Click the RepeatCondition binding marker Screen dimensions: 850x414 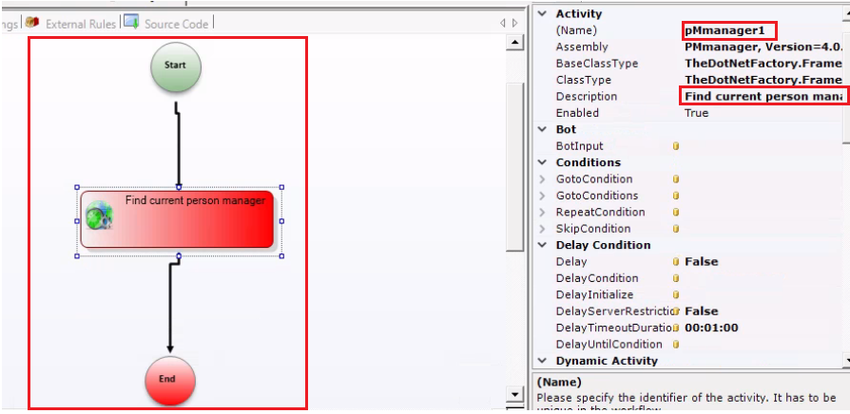coord(675,212)
